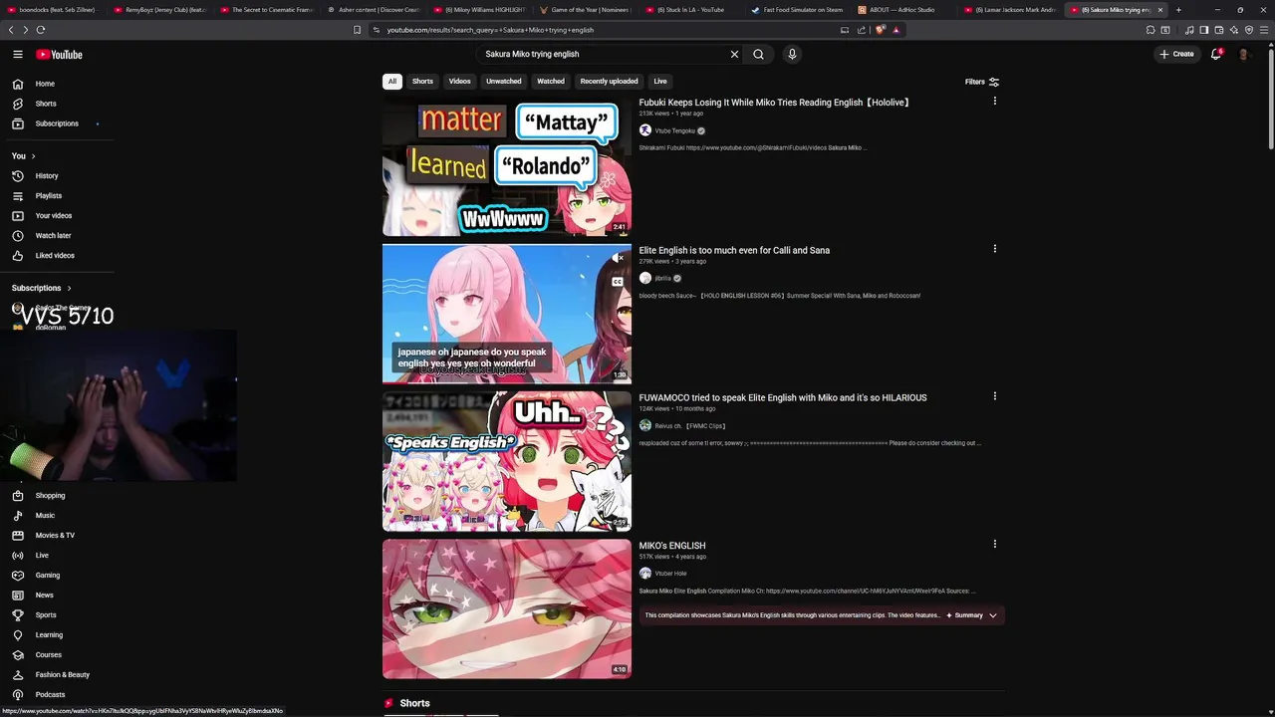Open search Filters
Image resolution: width=1275 pixels, height=717 pixels.
[x=982, y=82]
